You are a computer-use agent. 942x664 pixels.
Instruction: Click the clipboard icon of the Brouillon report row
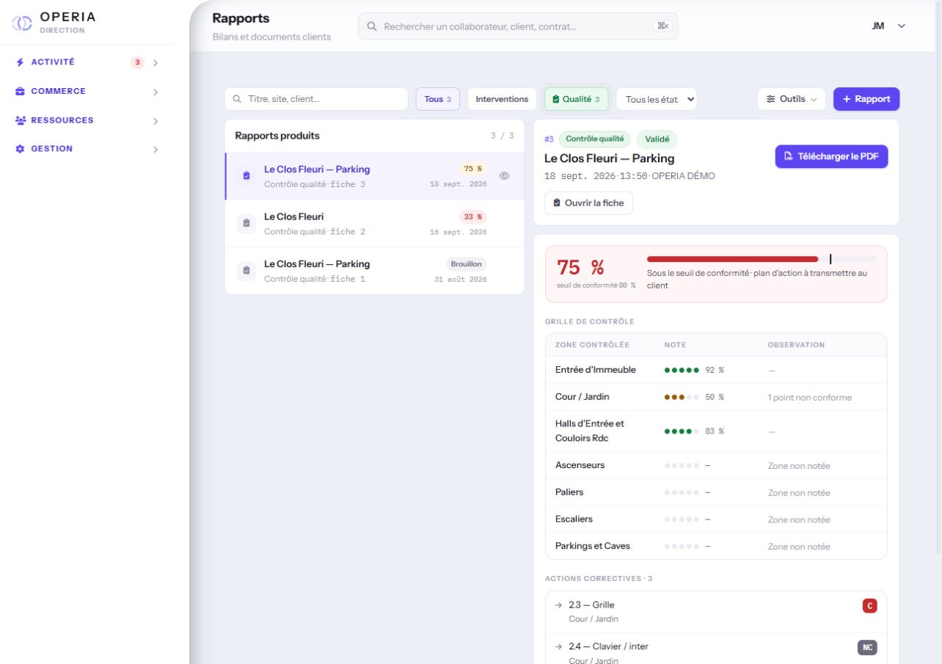247,270
